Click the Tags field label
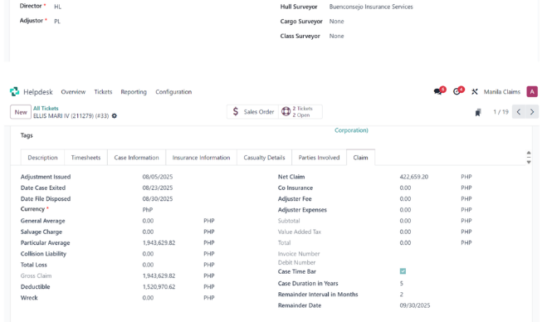 [27, 135]
